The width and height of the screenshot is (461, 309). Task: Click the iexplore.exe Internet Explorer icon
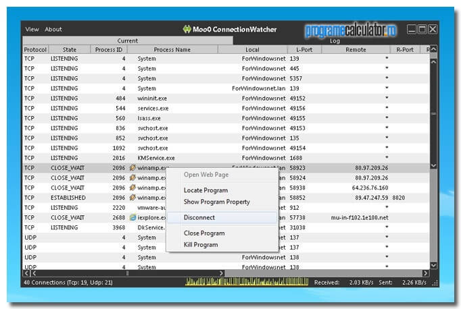133,217
